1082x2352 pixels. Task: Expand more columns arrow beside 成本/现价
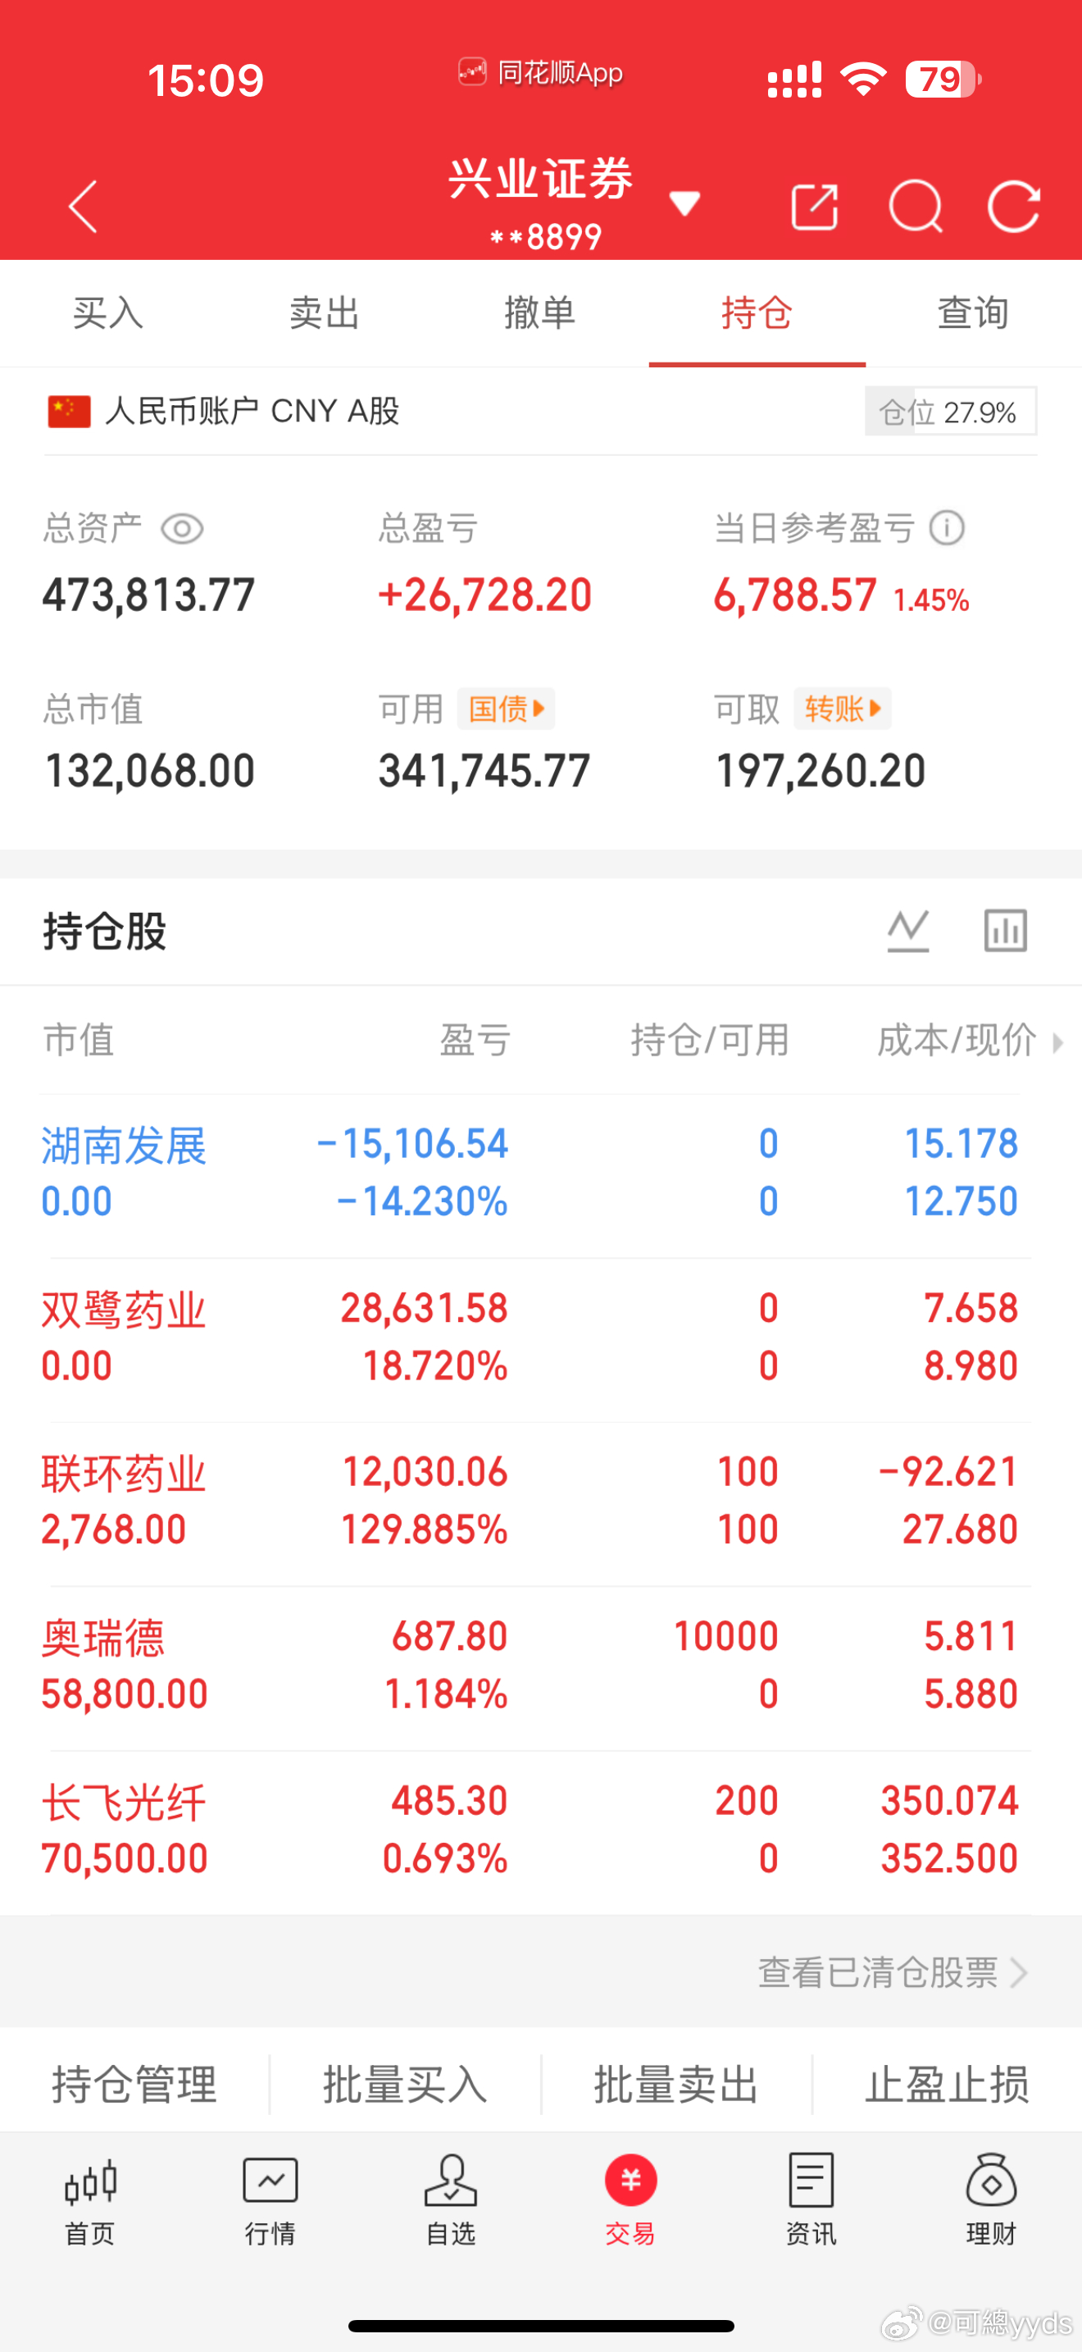[x=1057, y=1042]
